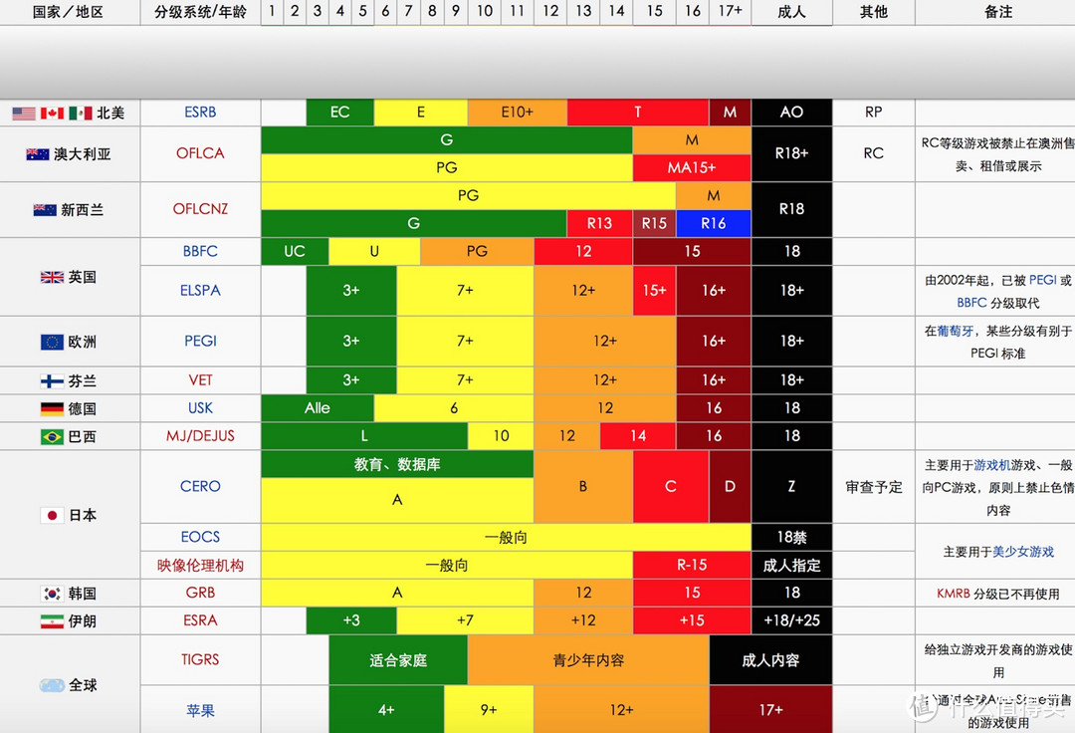Image resolution: width=1075 pixels, height=733 pixels.
Task: Open the ELSPA link
Action: point(200,290)
